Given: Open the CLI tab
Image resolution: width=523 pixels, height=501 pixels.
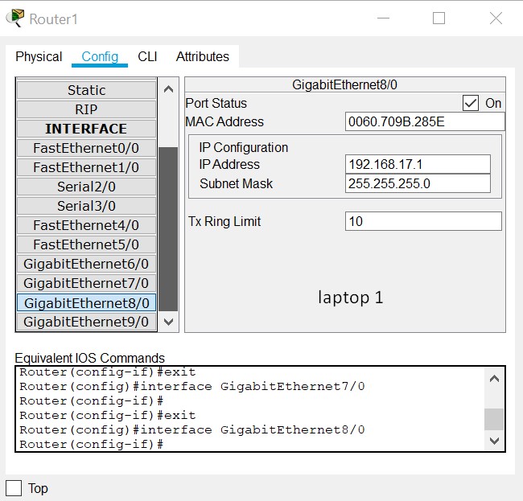Looking at the screenshot, I should [x=147, y=56].
